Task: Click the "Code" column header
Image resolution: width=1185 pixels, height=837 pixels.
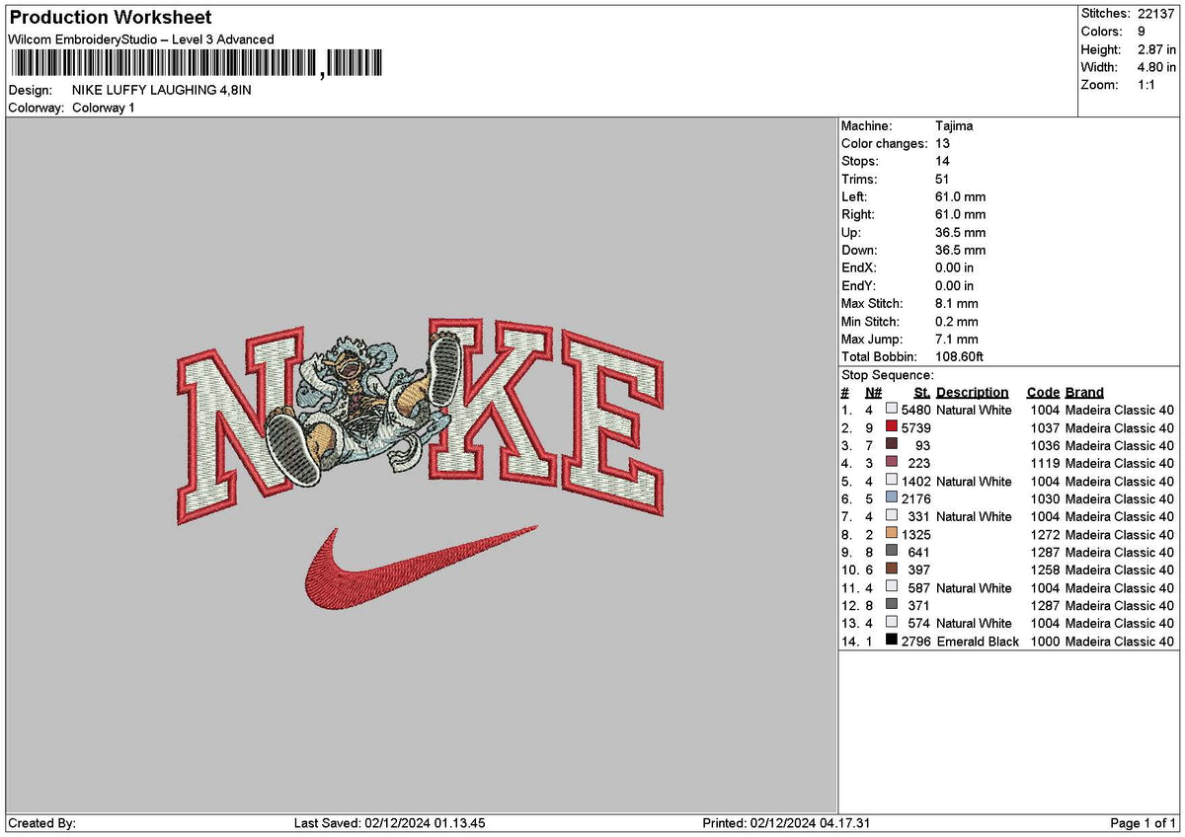Action: [1042, 392]
